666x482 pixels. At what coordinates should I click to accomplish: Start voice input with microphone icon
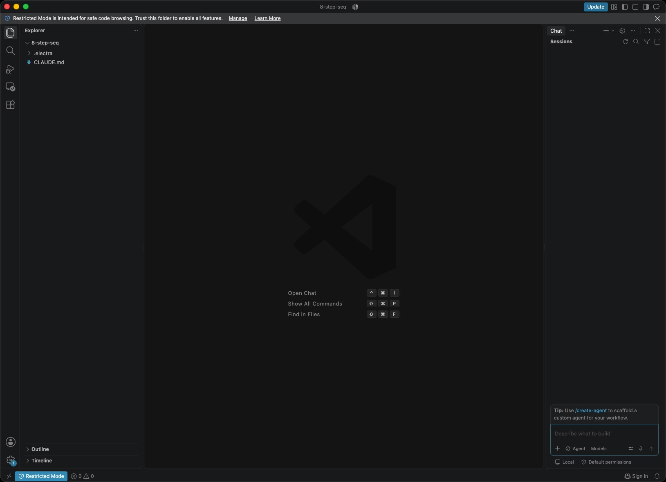click(641, 449)
